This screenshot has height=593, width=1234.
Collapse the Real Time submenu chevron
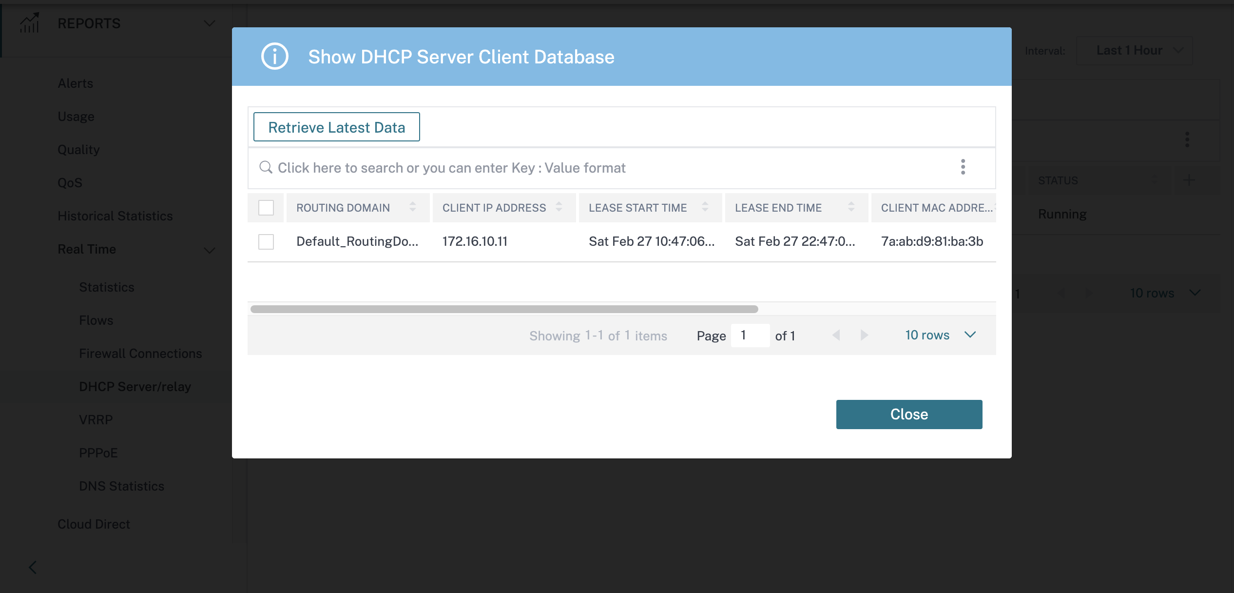[x=210, y=250]
